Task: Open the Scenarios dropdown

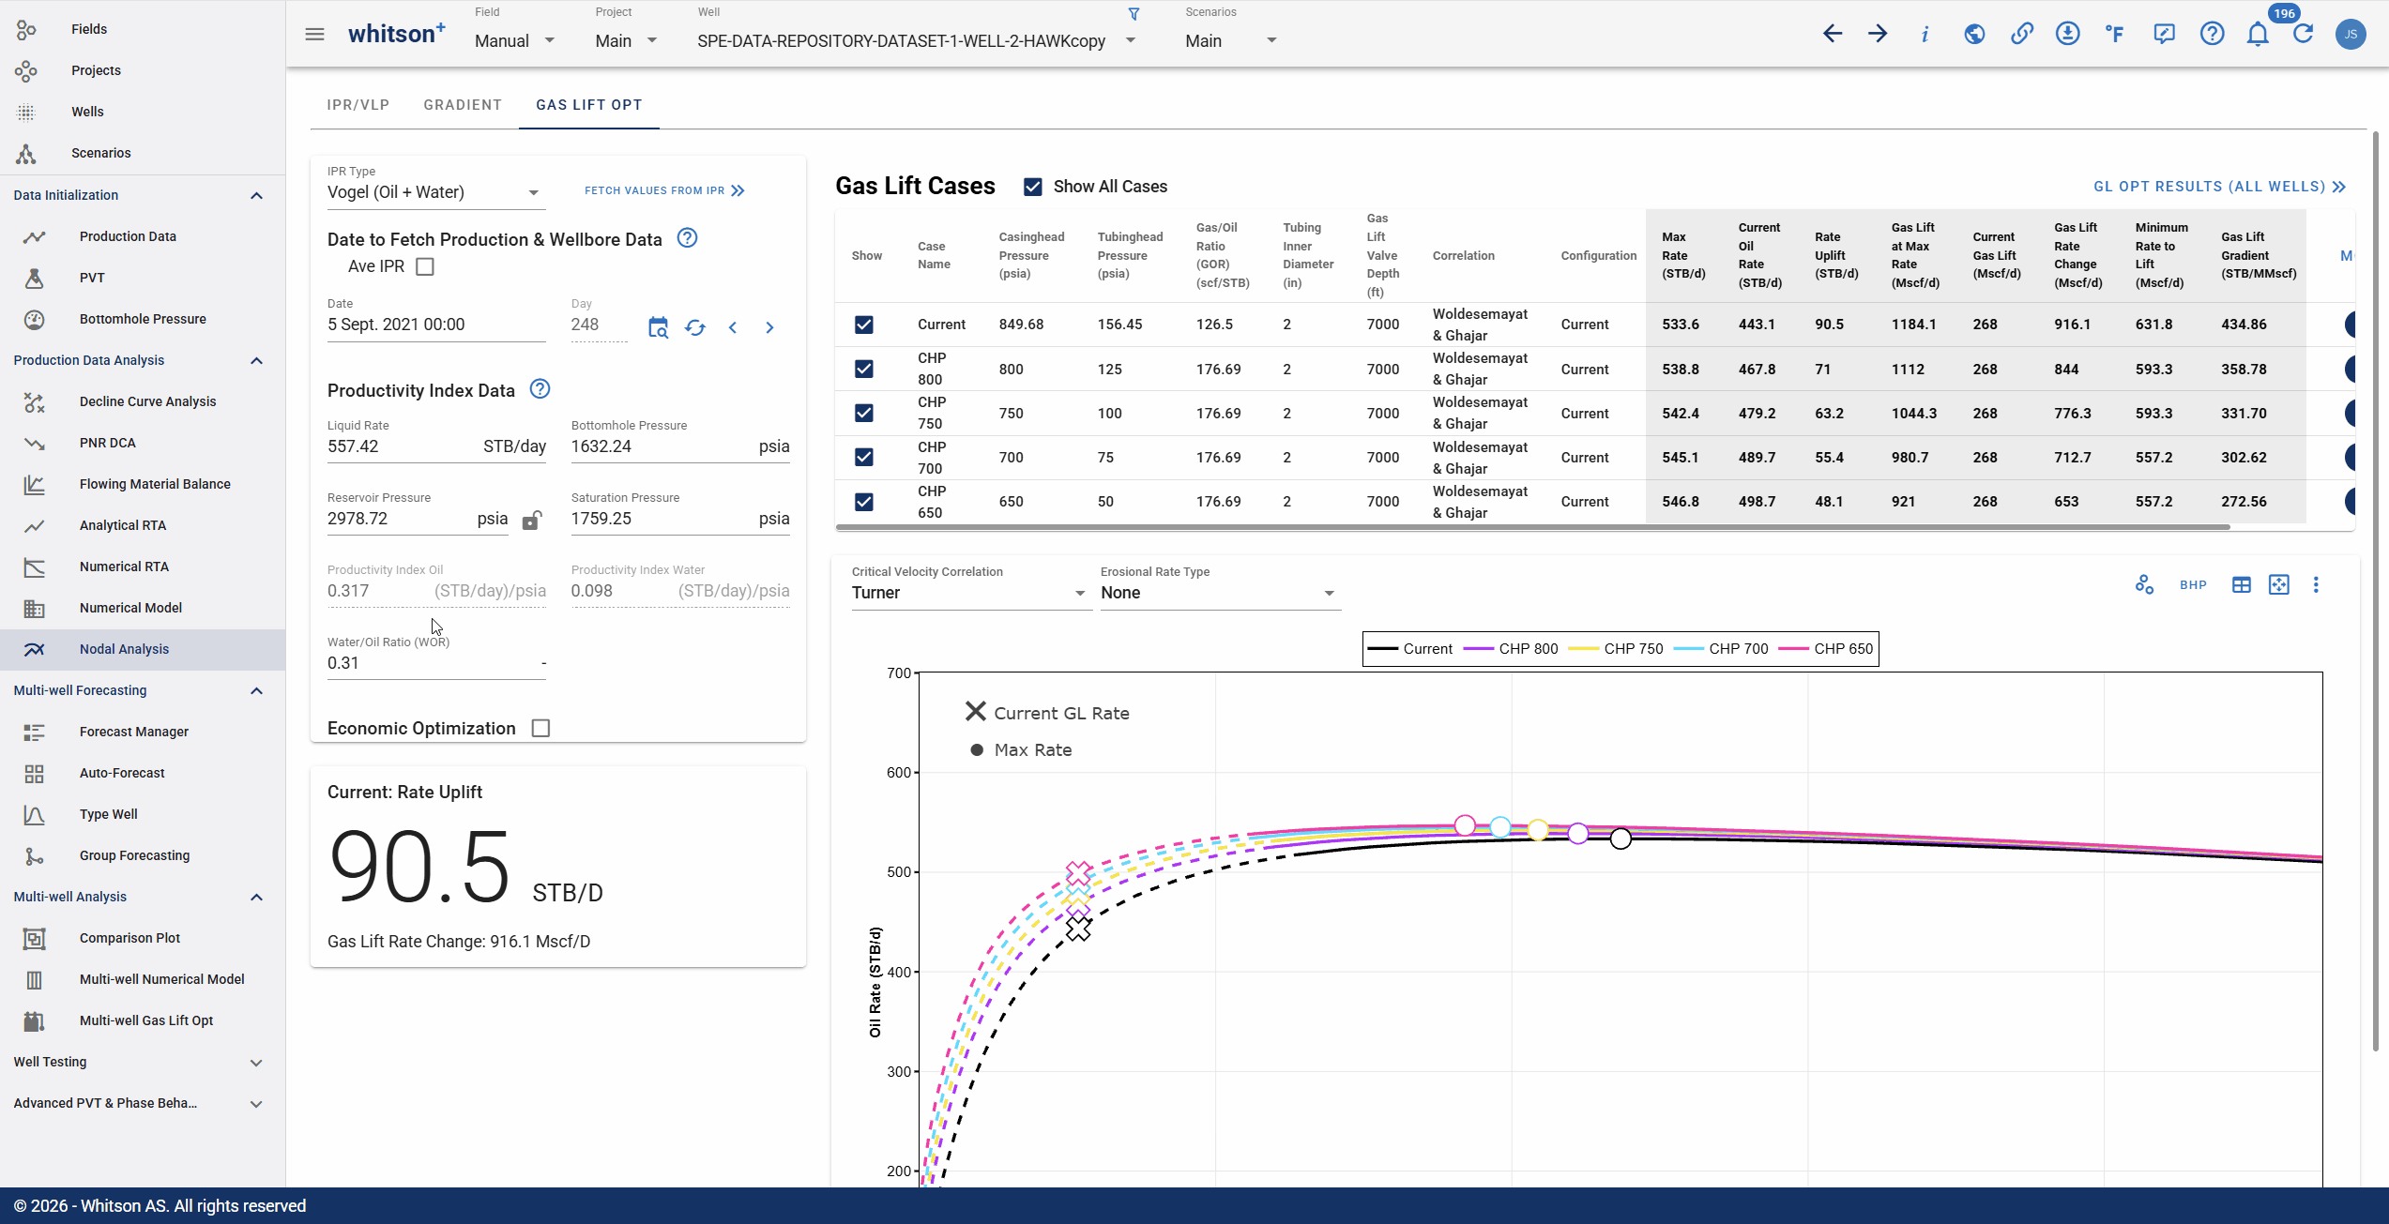Action: tap(1231, 40)
